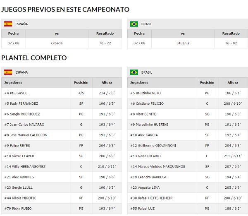Click Jugadores column header in España roster

click(13, 82)
